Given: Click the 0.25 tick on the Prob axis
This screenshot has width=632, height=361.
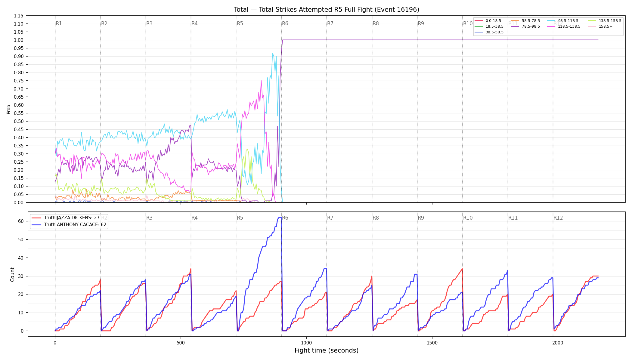Looking at the screenshot, I should point(19,162).
